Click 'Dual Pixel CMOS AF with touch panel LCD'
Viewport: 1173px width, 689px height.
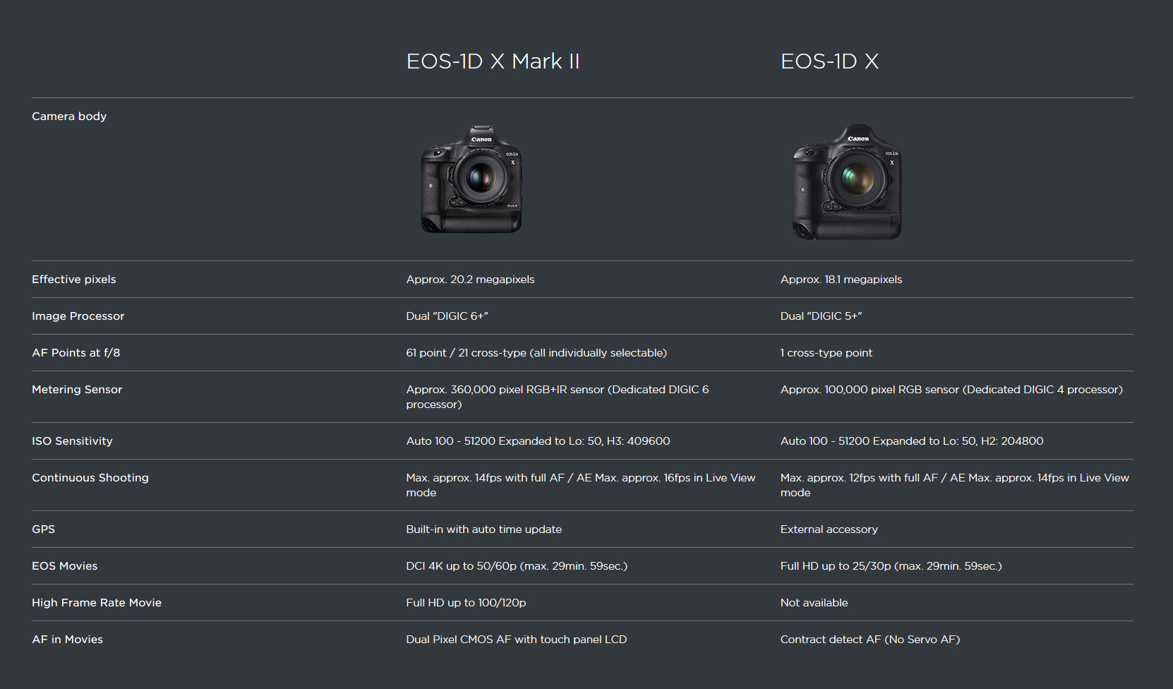click(x=516, y=640)
